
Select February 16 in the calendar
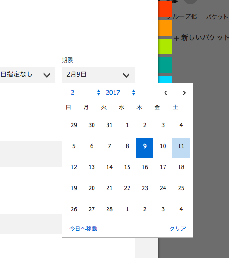coord(145,167)
